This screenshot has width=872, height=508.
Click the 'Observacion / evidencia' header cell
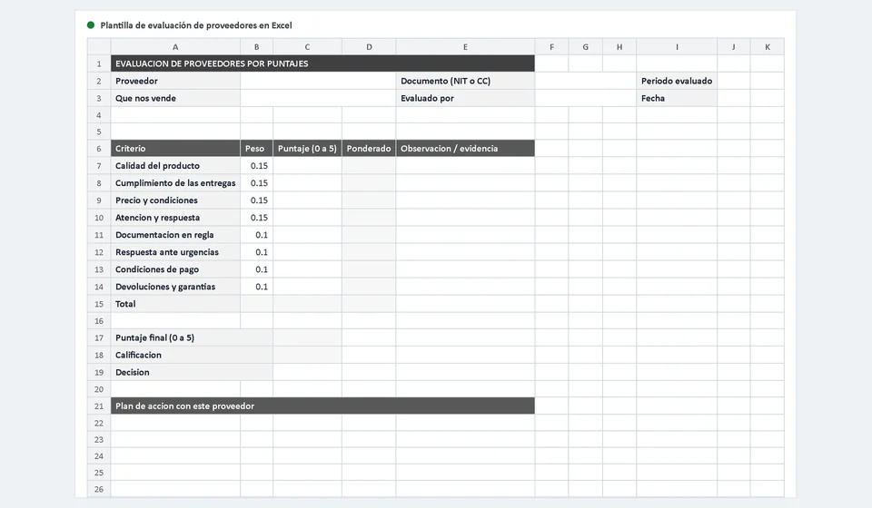click(x=465, y=148)
